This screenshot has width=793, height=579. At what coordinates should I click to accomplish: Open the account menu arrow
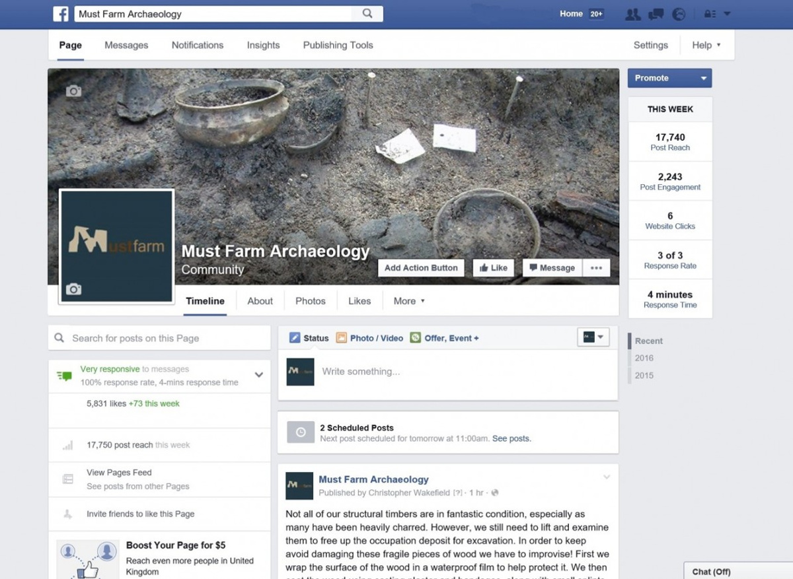pos(727,14)
